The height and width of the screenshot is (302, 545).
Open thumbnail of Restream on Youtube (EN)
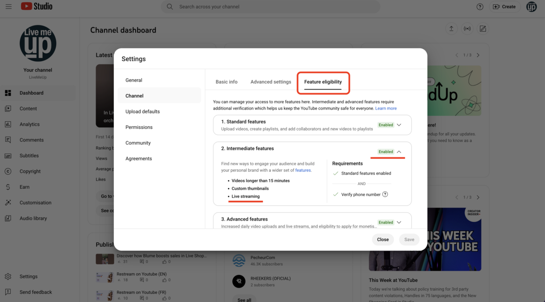click(105, 277)
